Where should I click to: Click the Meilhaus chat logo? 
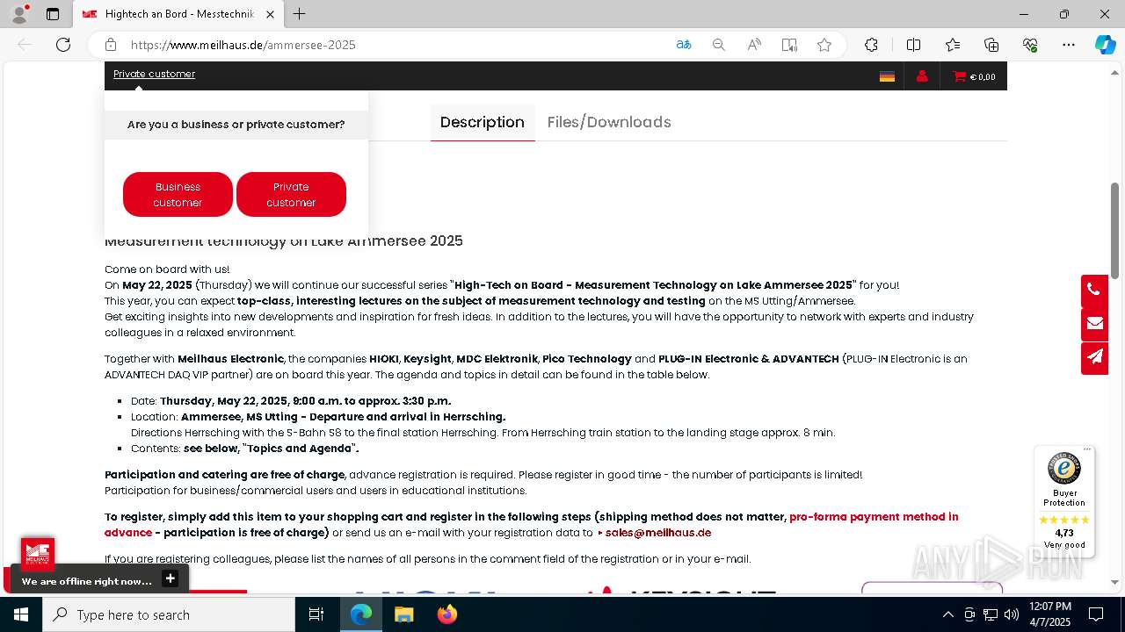(38, 554)
